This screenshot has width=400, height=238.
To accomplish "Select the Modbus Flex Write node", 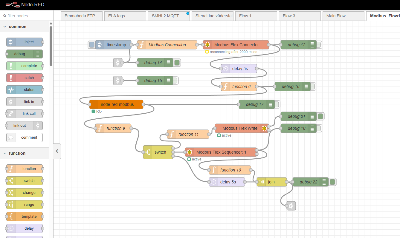I will [242, 128].
